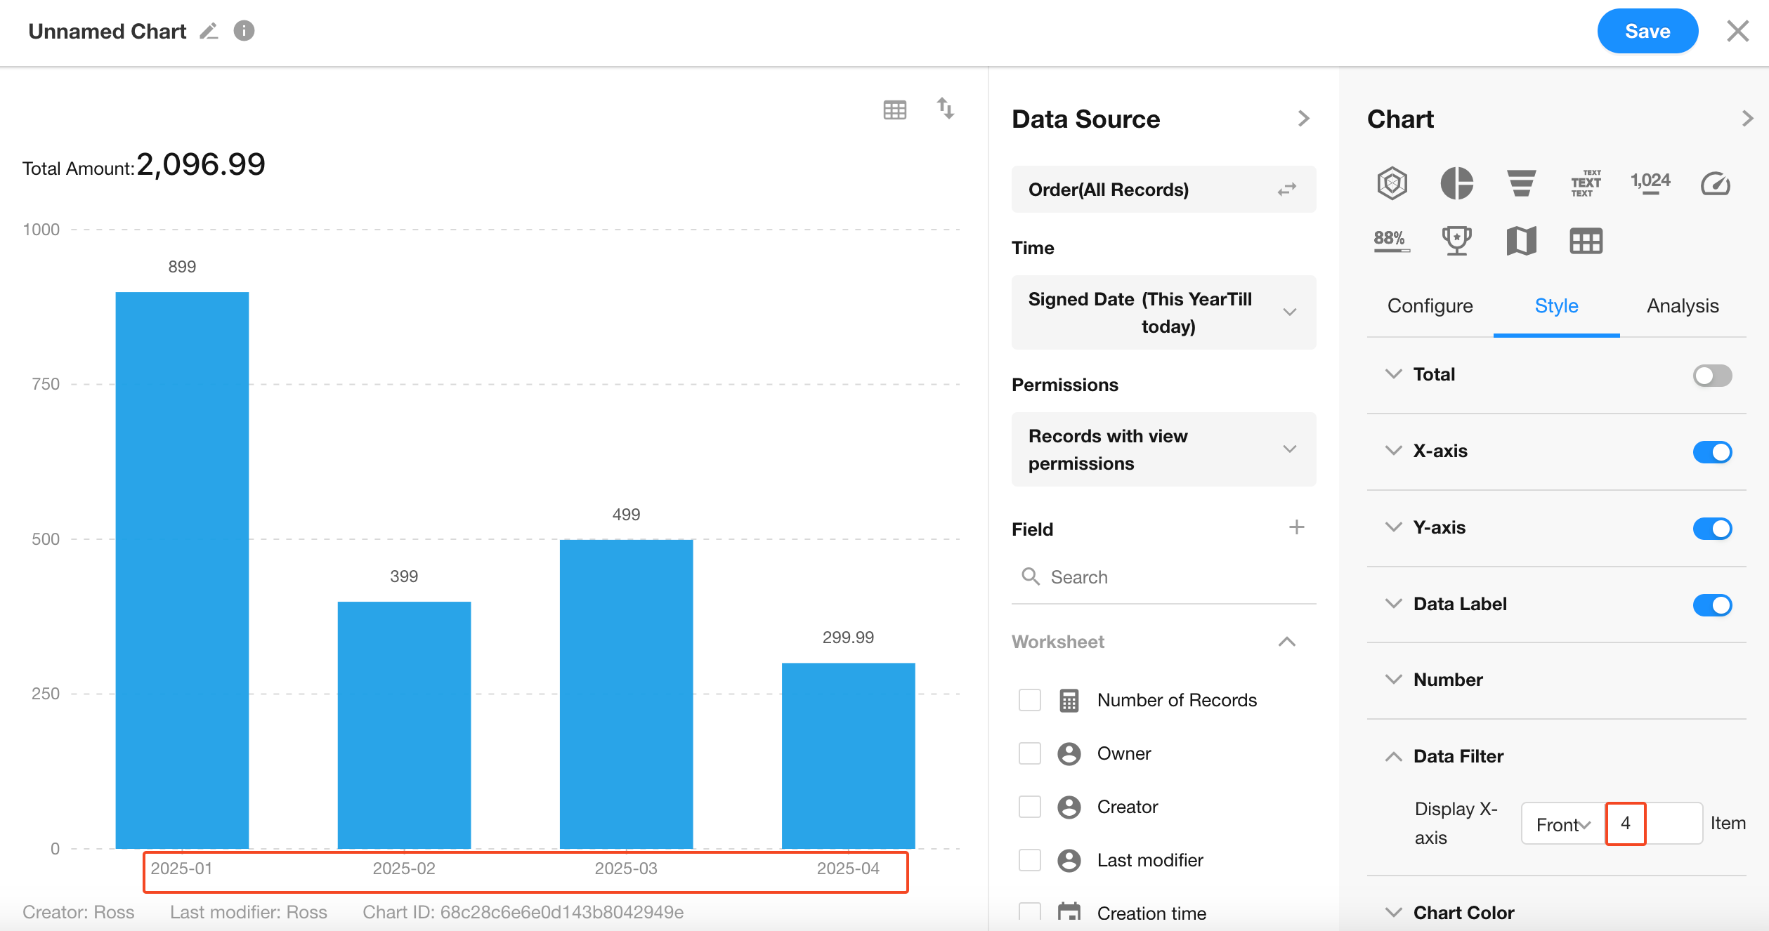Image resolution: width=1769 pixels, height=931 pixels.
Task: Click the Save button
Action: pyautogui.click(x=1647, y=32)
